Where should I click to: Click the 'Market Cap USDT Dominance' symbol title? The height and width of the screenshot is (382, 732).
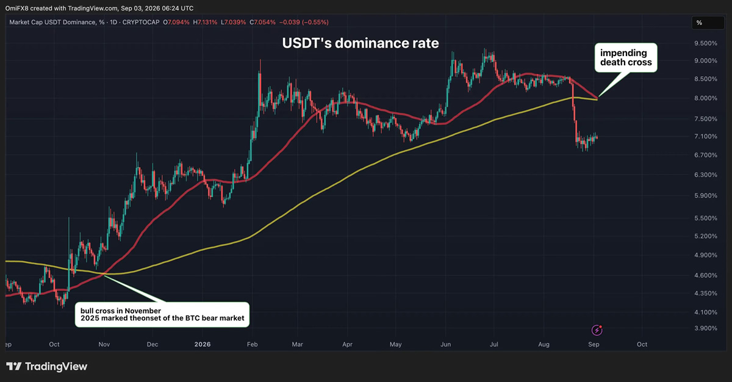point(56,23)
